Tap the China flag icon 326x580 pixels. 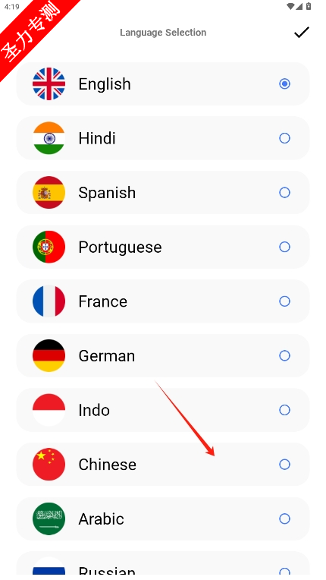[x=49, y=464]
